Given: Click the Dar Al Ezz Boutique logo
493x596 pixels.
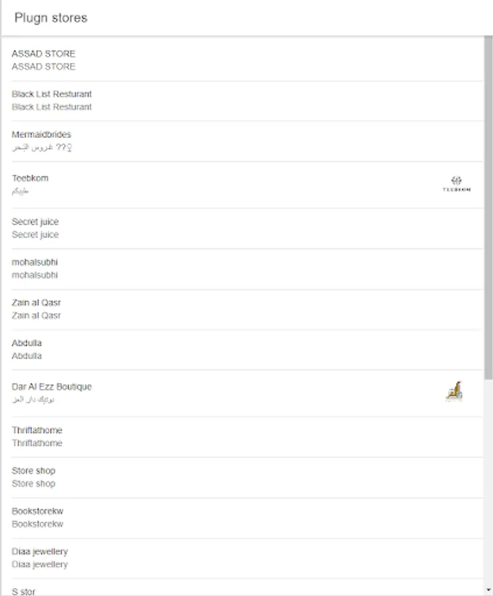Looking at the screenshot, I should 454,391.
